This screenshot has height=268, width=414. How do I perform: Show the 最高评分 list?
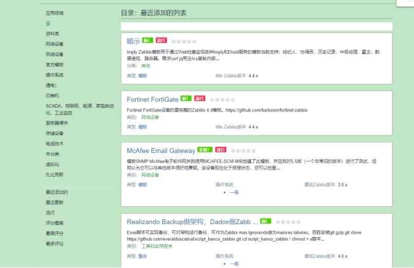pyautogui.click(x=55, y=233)
